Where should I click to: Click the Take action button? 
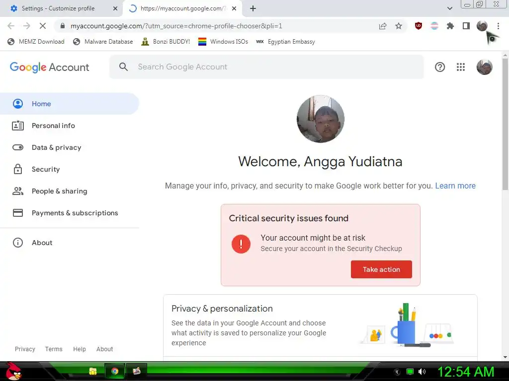(x=381, y=269)
